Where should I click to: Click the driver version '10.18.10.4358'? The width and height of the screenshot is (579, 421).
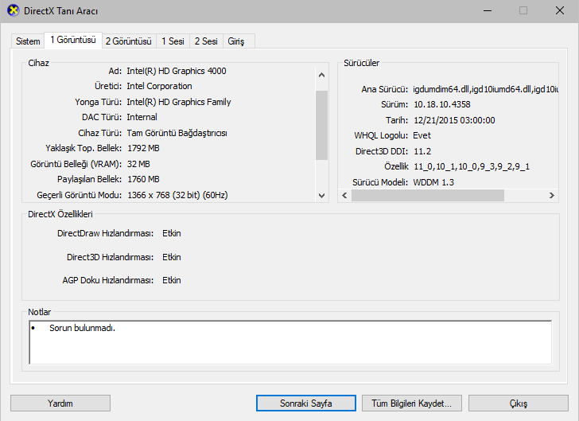(442, 104)
